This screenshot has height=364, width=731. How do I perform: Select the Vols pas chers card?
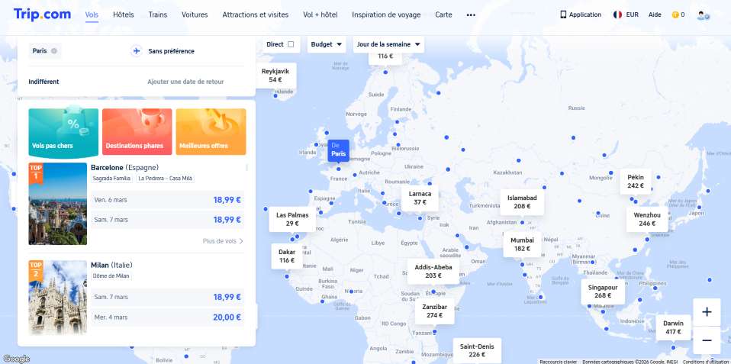63,132
